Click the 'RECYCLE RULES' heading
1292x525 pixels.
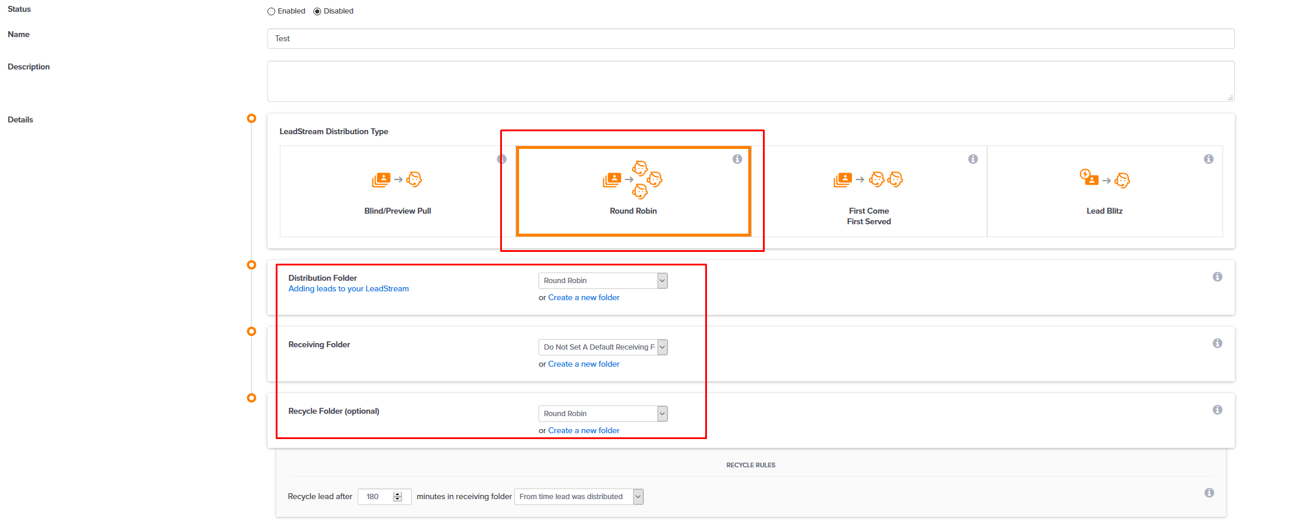751,465
